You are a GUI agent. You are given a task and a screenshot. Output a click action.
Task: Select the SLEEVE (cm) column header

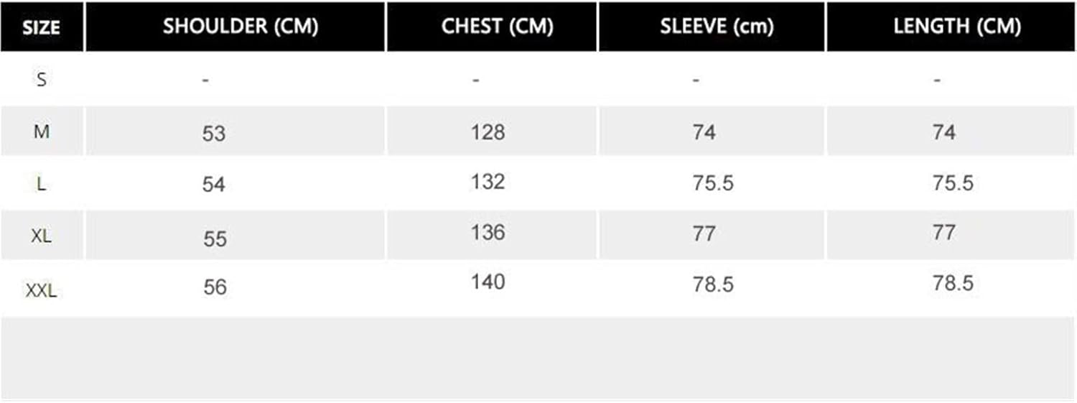click(717, 27)
